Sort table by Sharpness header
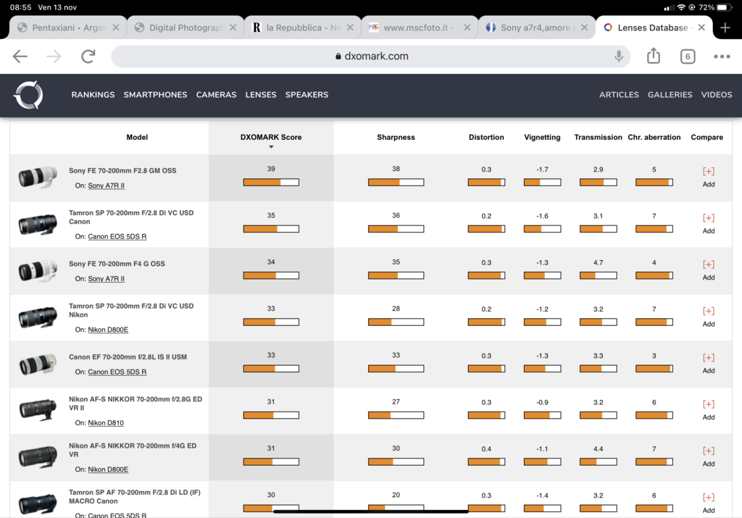 (x=396, y=137)
